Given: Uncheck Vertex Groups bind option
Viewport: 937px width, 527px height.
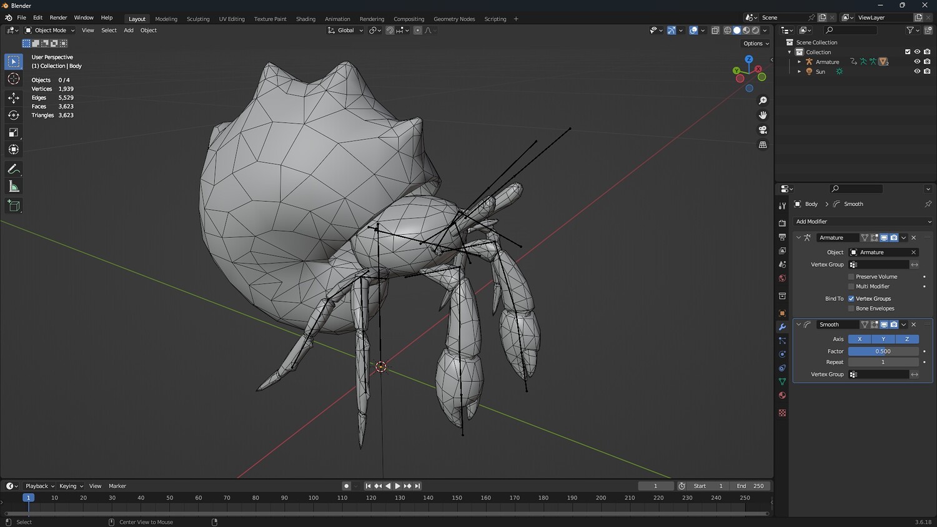Looking at the screenshot, I should 851,298.
